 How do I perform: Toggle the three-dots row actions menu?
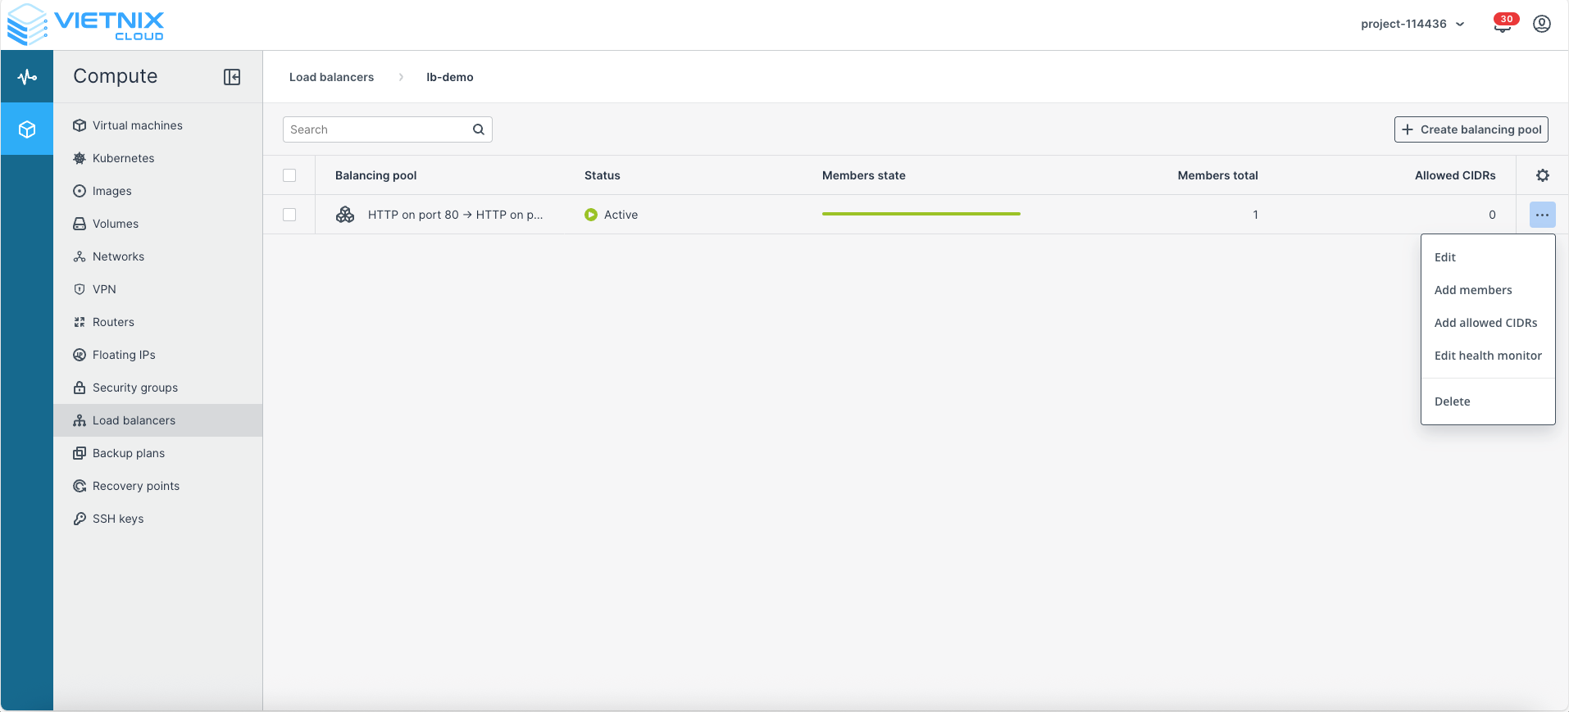[x=1542, y=215]
